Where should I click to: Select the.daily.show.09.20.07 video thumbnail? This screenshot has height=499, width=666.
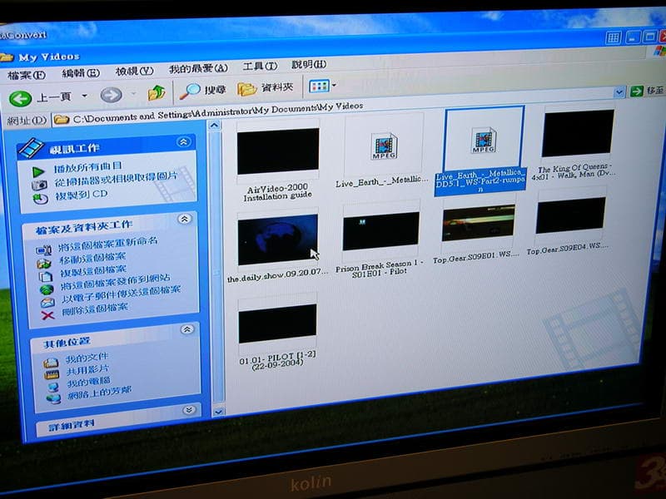pos(278,240)
